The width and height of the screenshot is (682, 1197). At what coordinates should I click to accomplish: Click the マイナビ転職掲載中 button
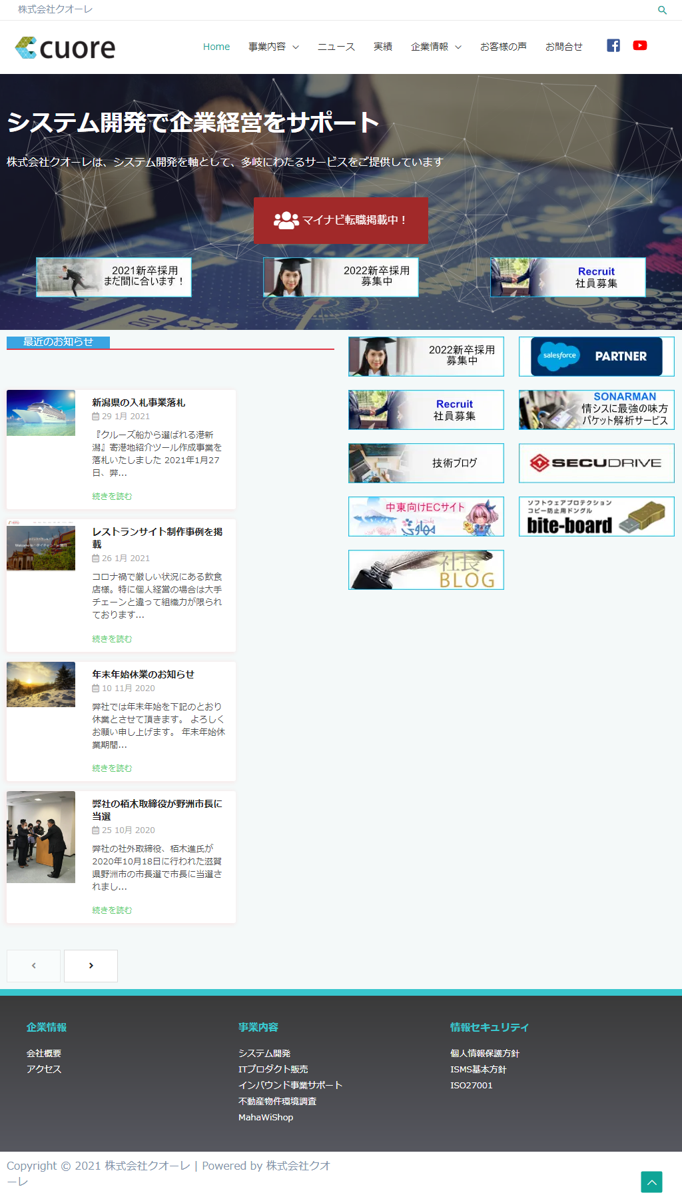click(340, 220)
